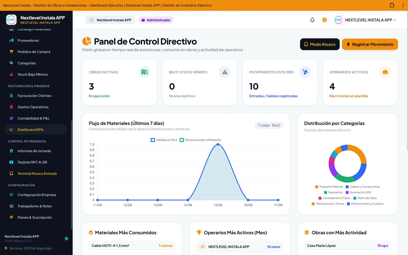Viewport: 408px width, 255px height.
Task: Go to Pedidos de Compra
Action: [x=35, y=52]
